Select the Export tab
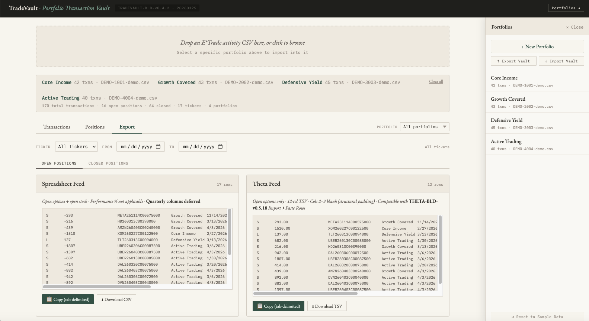The height and width of the screenshot is (321, 589). click(127, 127)
